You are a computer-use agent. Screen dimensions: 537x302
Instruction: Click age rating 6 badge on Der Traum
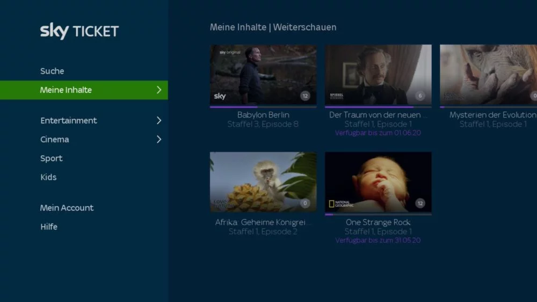click(420, 96)
